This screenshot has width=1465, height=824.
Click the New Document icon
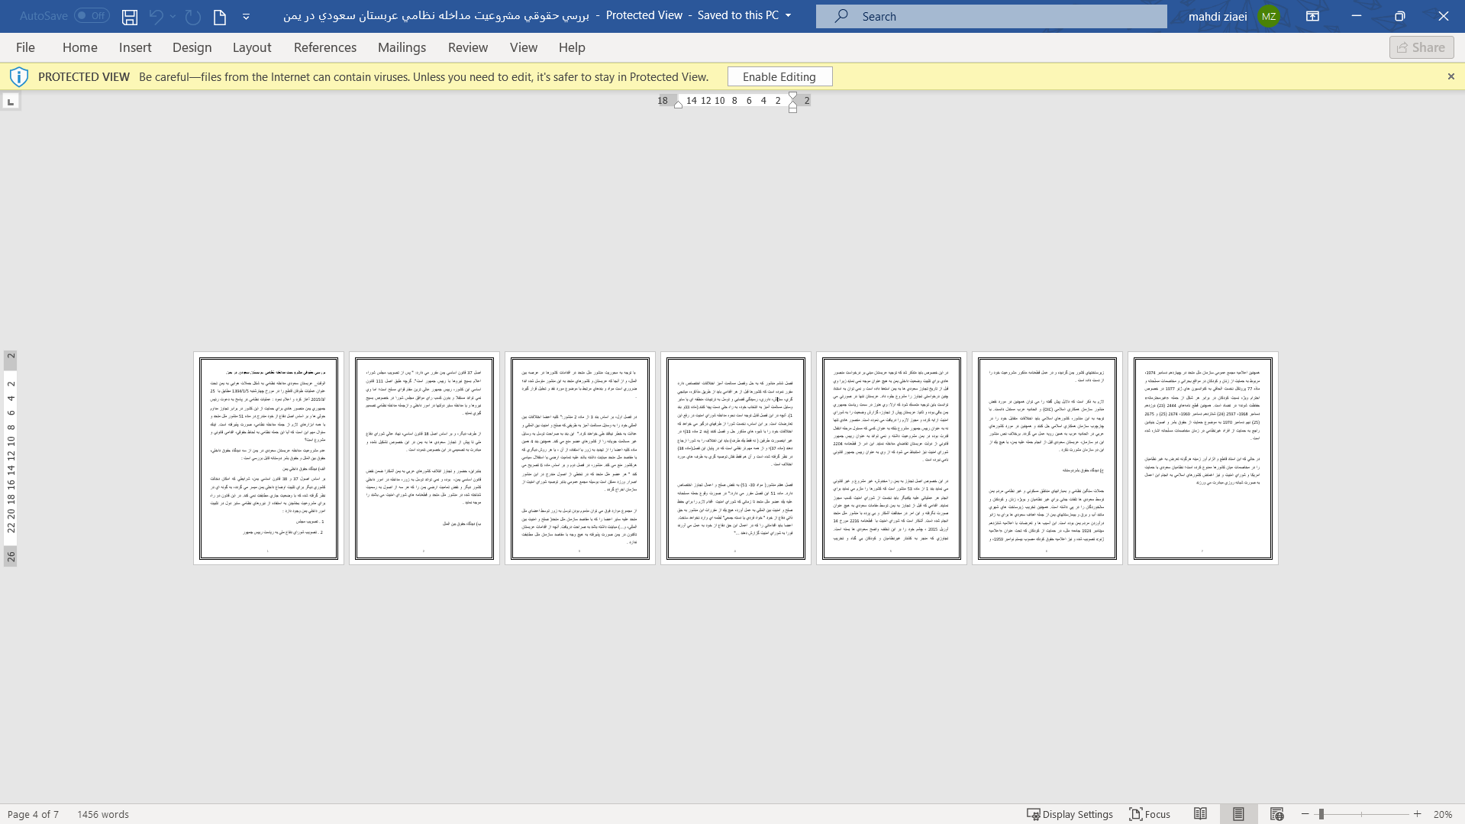click(220, 16)
